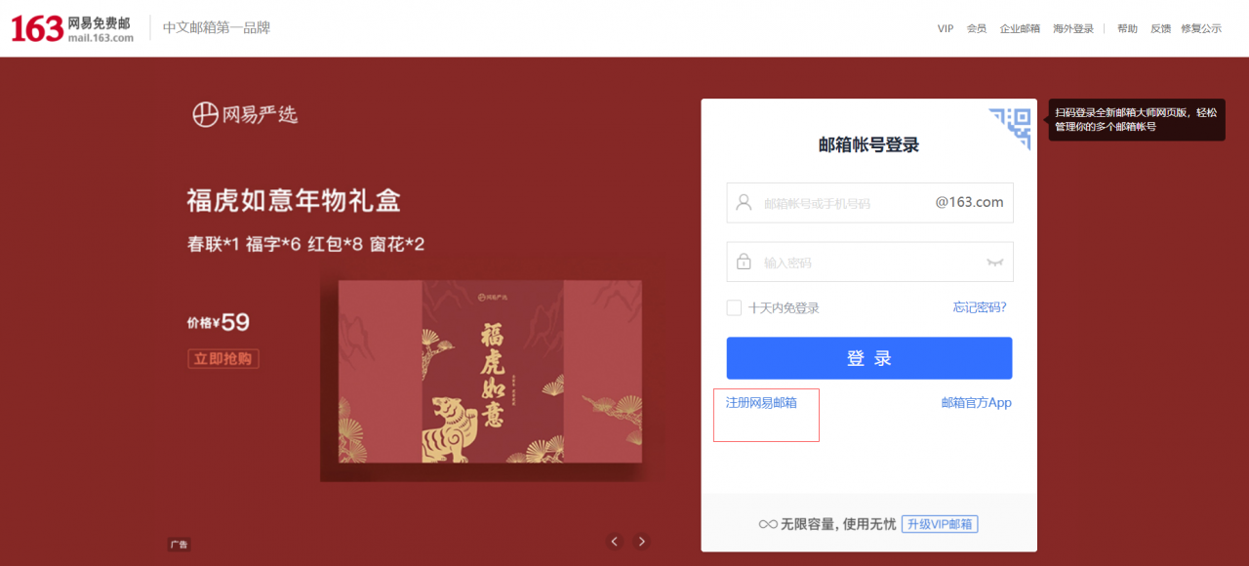The height and width of the screenshot is (566, 1249).
Task: Show next ad with right arrow
Action: click(x=642, y=542)
